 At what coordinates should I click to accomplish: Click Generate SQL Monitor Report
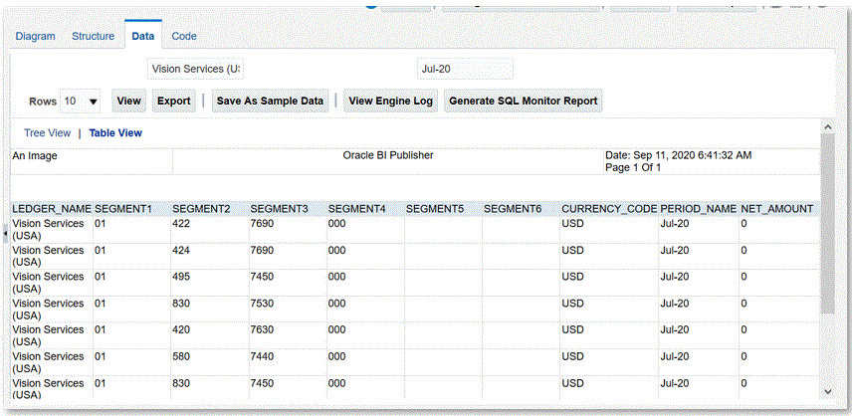523,102
